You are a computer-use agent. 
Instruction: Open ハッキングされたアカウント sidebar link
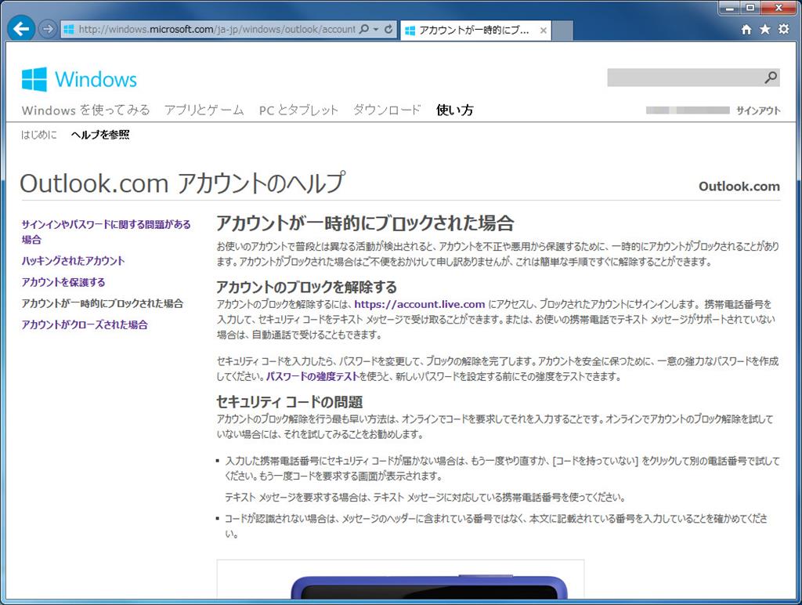73,260
